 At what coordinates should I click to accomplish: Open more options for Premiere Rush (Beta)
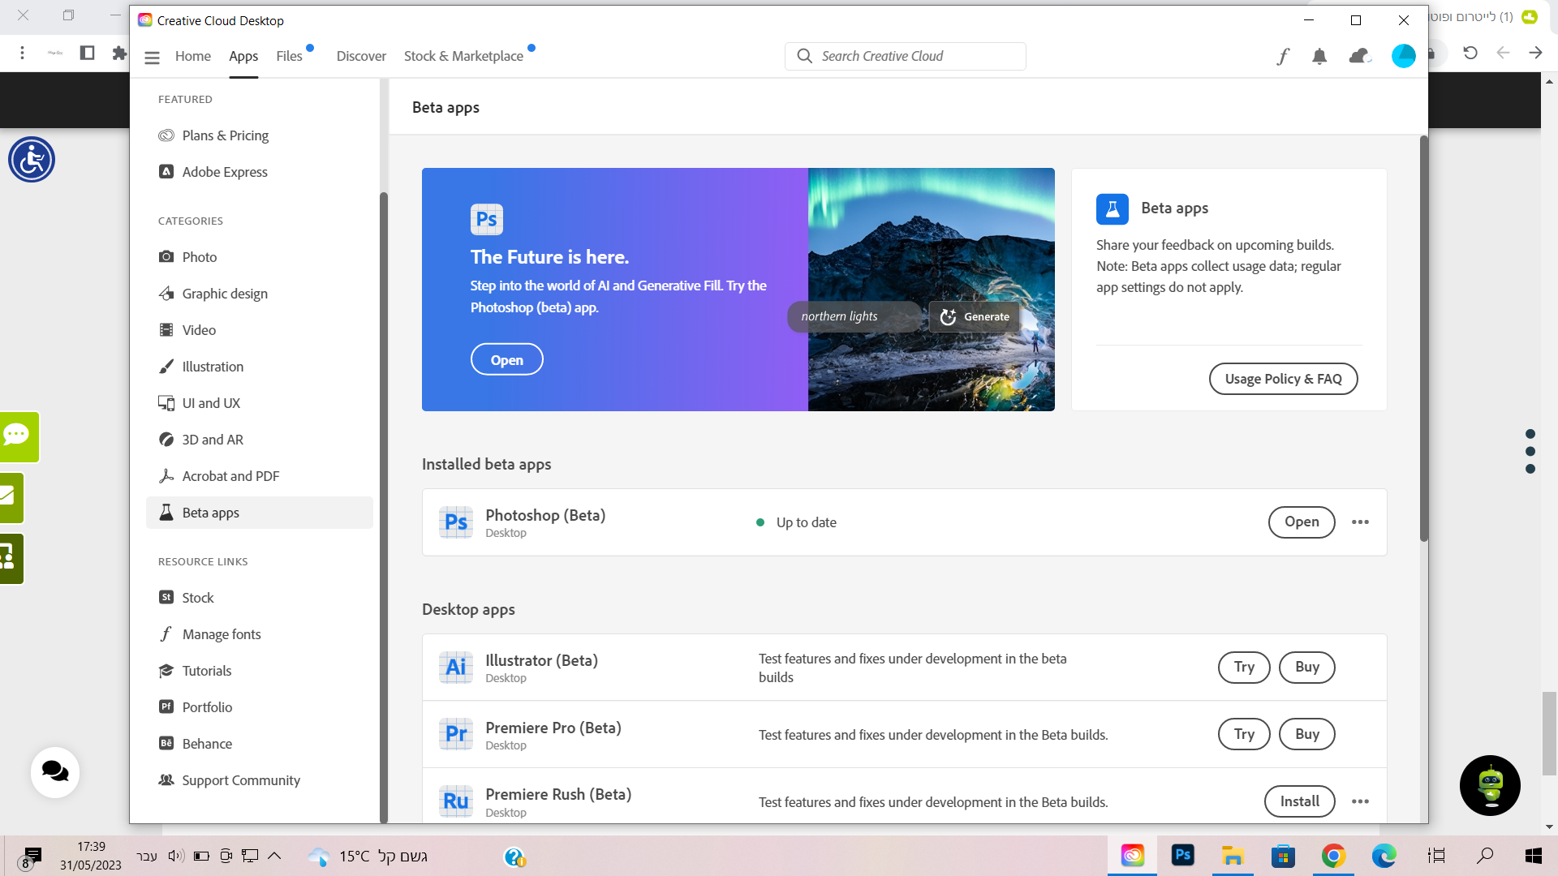[1360, 801]
